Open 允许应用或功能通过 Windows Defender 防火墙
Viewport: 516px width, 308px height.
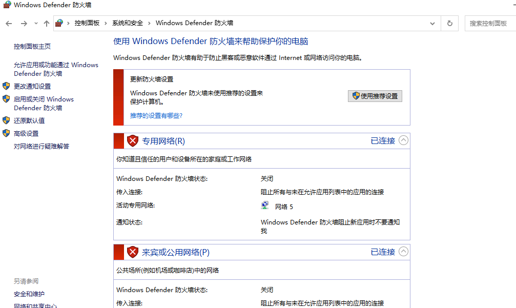pyautogui.click(x=56, y=69)
